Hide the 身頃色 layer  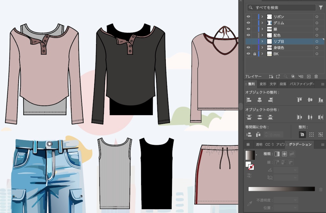coord(248,48)
